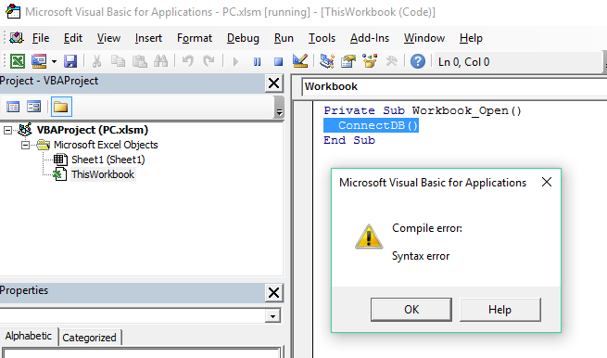Open the Edit menu
Viewport: 607px width, 358px height.
[x=73, y=38]
